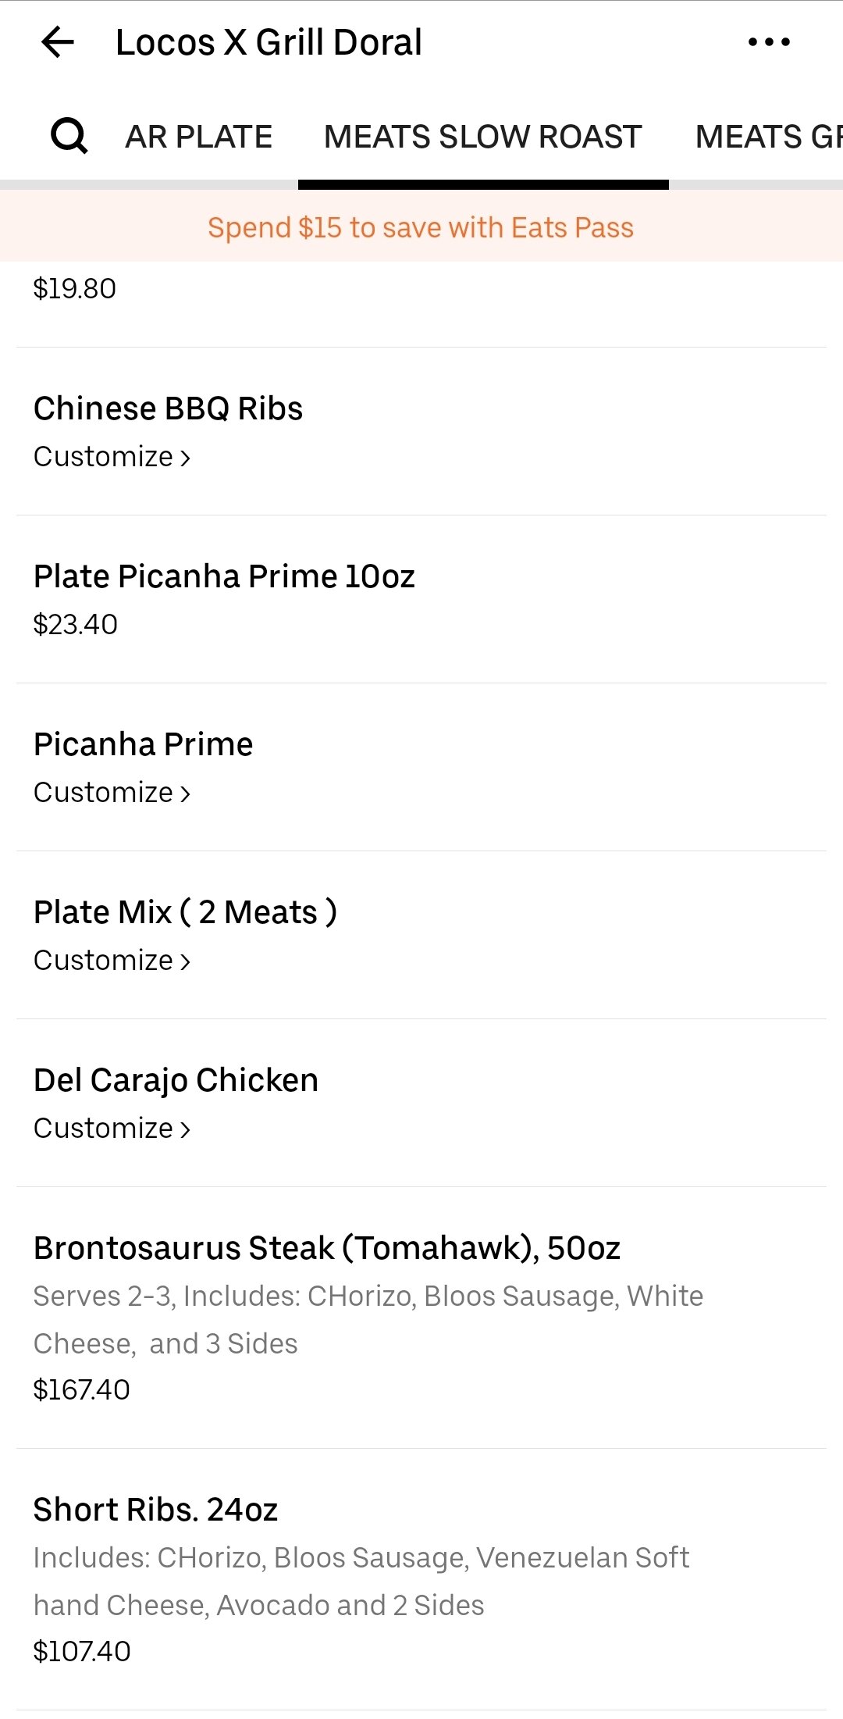Expand Customize under Picanha Prime
Viewport: 843px width, 1719px height.
click(112, 793)
